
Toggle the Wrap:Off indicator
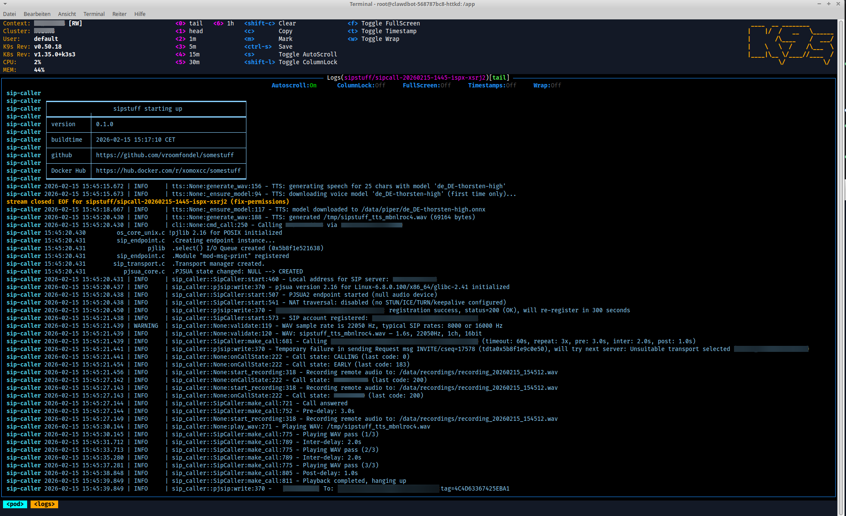click(x=547, y=85)
